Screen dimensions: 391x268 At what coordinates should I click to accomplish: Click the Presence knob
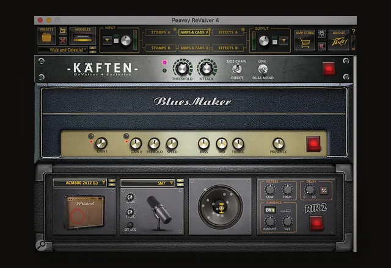pos(279,143)
